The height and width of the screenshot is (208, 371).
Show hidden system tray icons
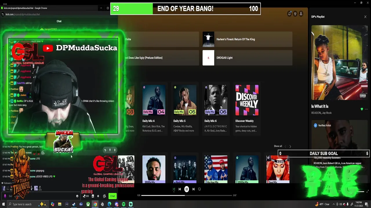pyautogui.click(x=333, y=204)
